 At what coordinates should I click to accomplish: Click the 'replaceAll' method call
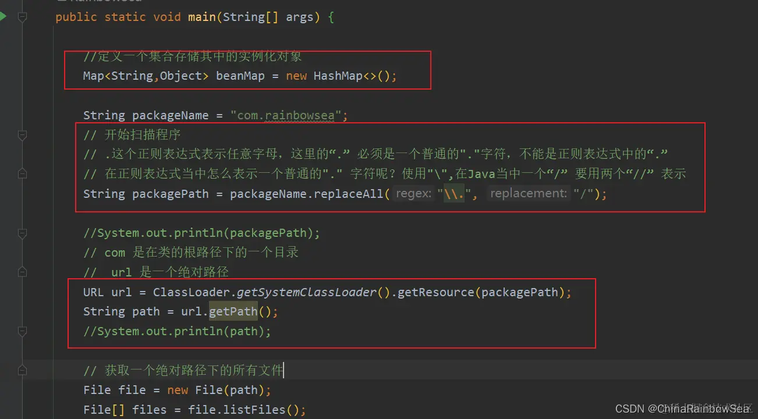[349, 194]
